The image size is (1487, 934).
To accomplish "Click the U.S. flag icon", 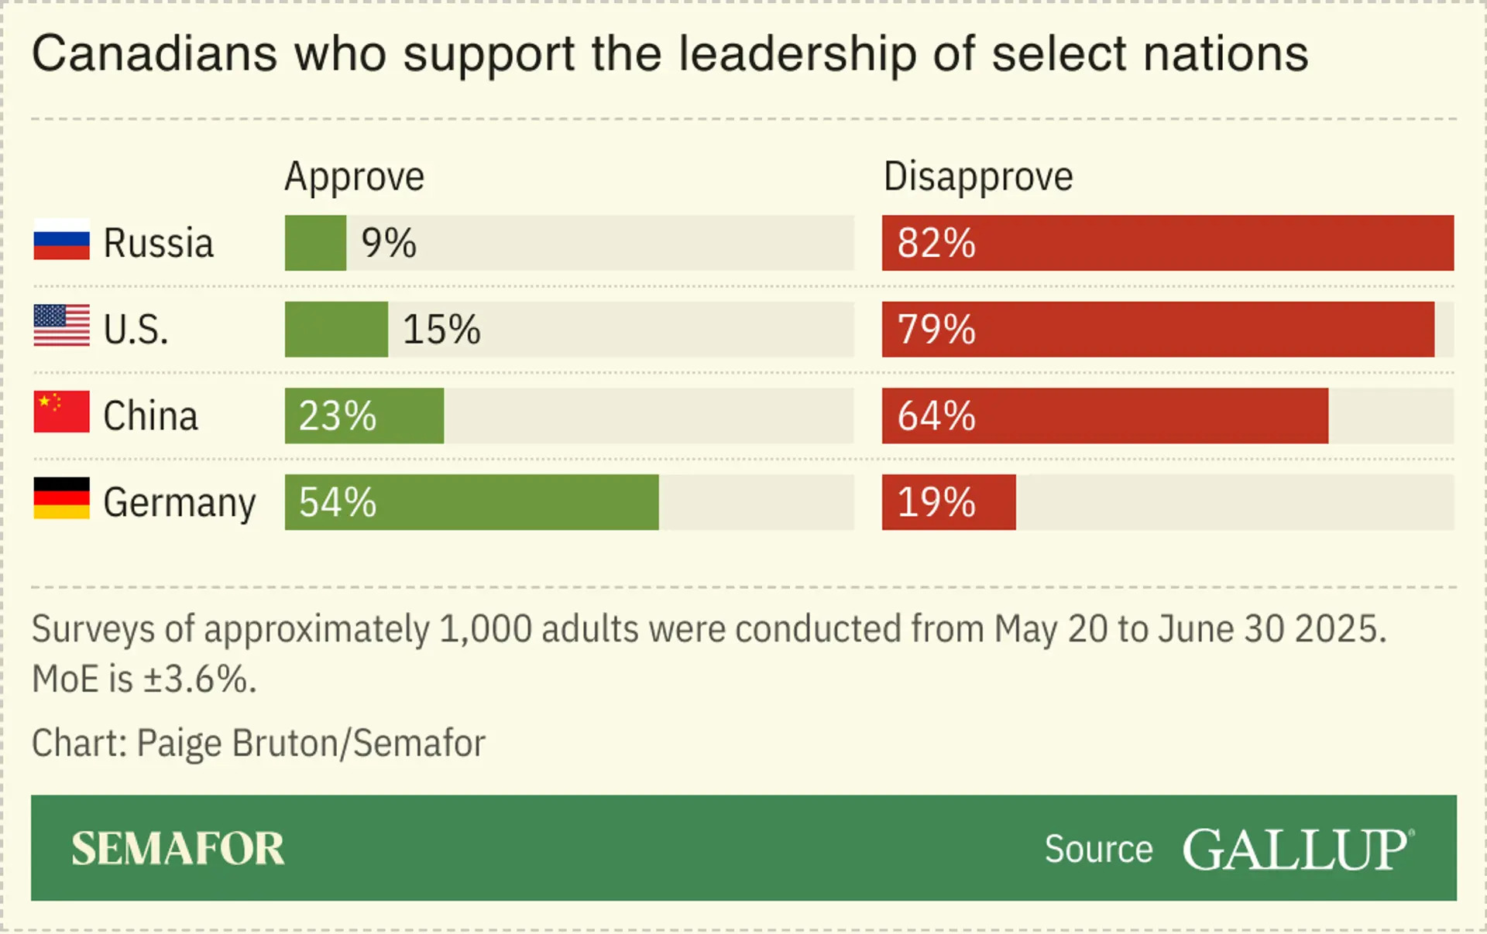I will coord(62,326).
